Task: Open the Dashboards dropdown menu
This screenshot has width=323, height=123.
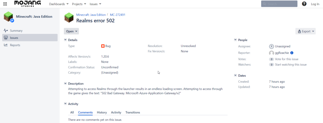Action: 59,4
